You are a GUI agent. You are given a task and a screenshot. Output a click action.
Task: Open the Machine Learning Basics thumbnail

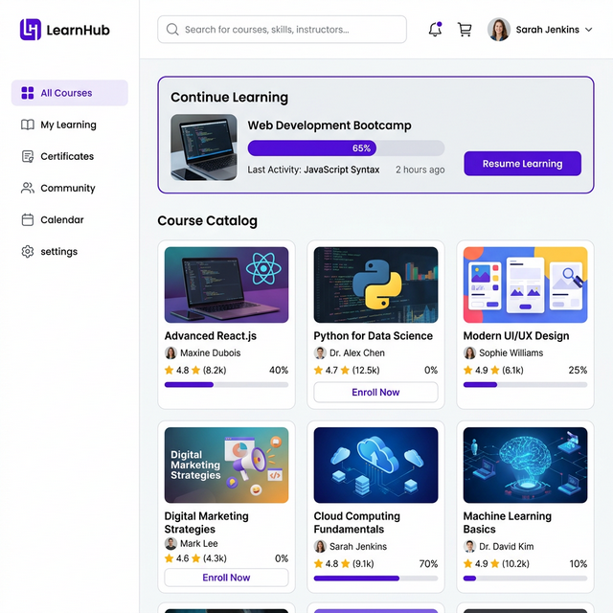coord(525,465)
